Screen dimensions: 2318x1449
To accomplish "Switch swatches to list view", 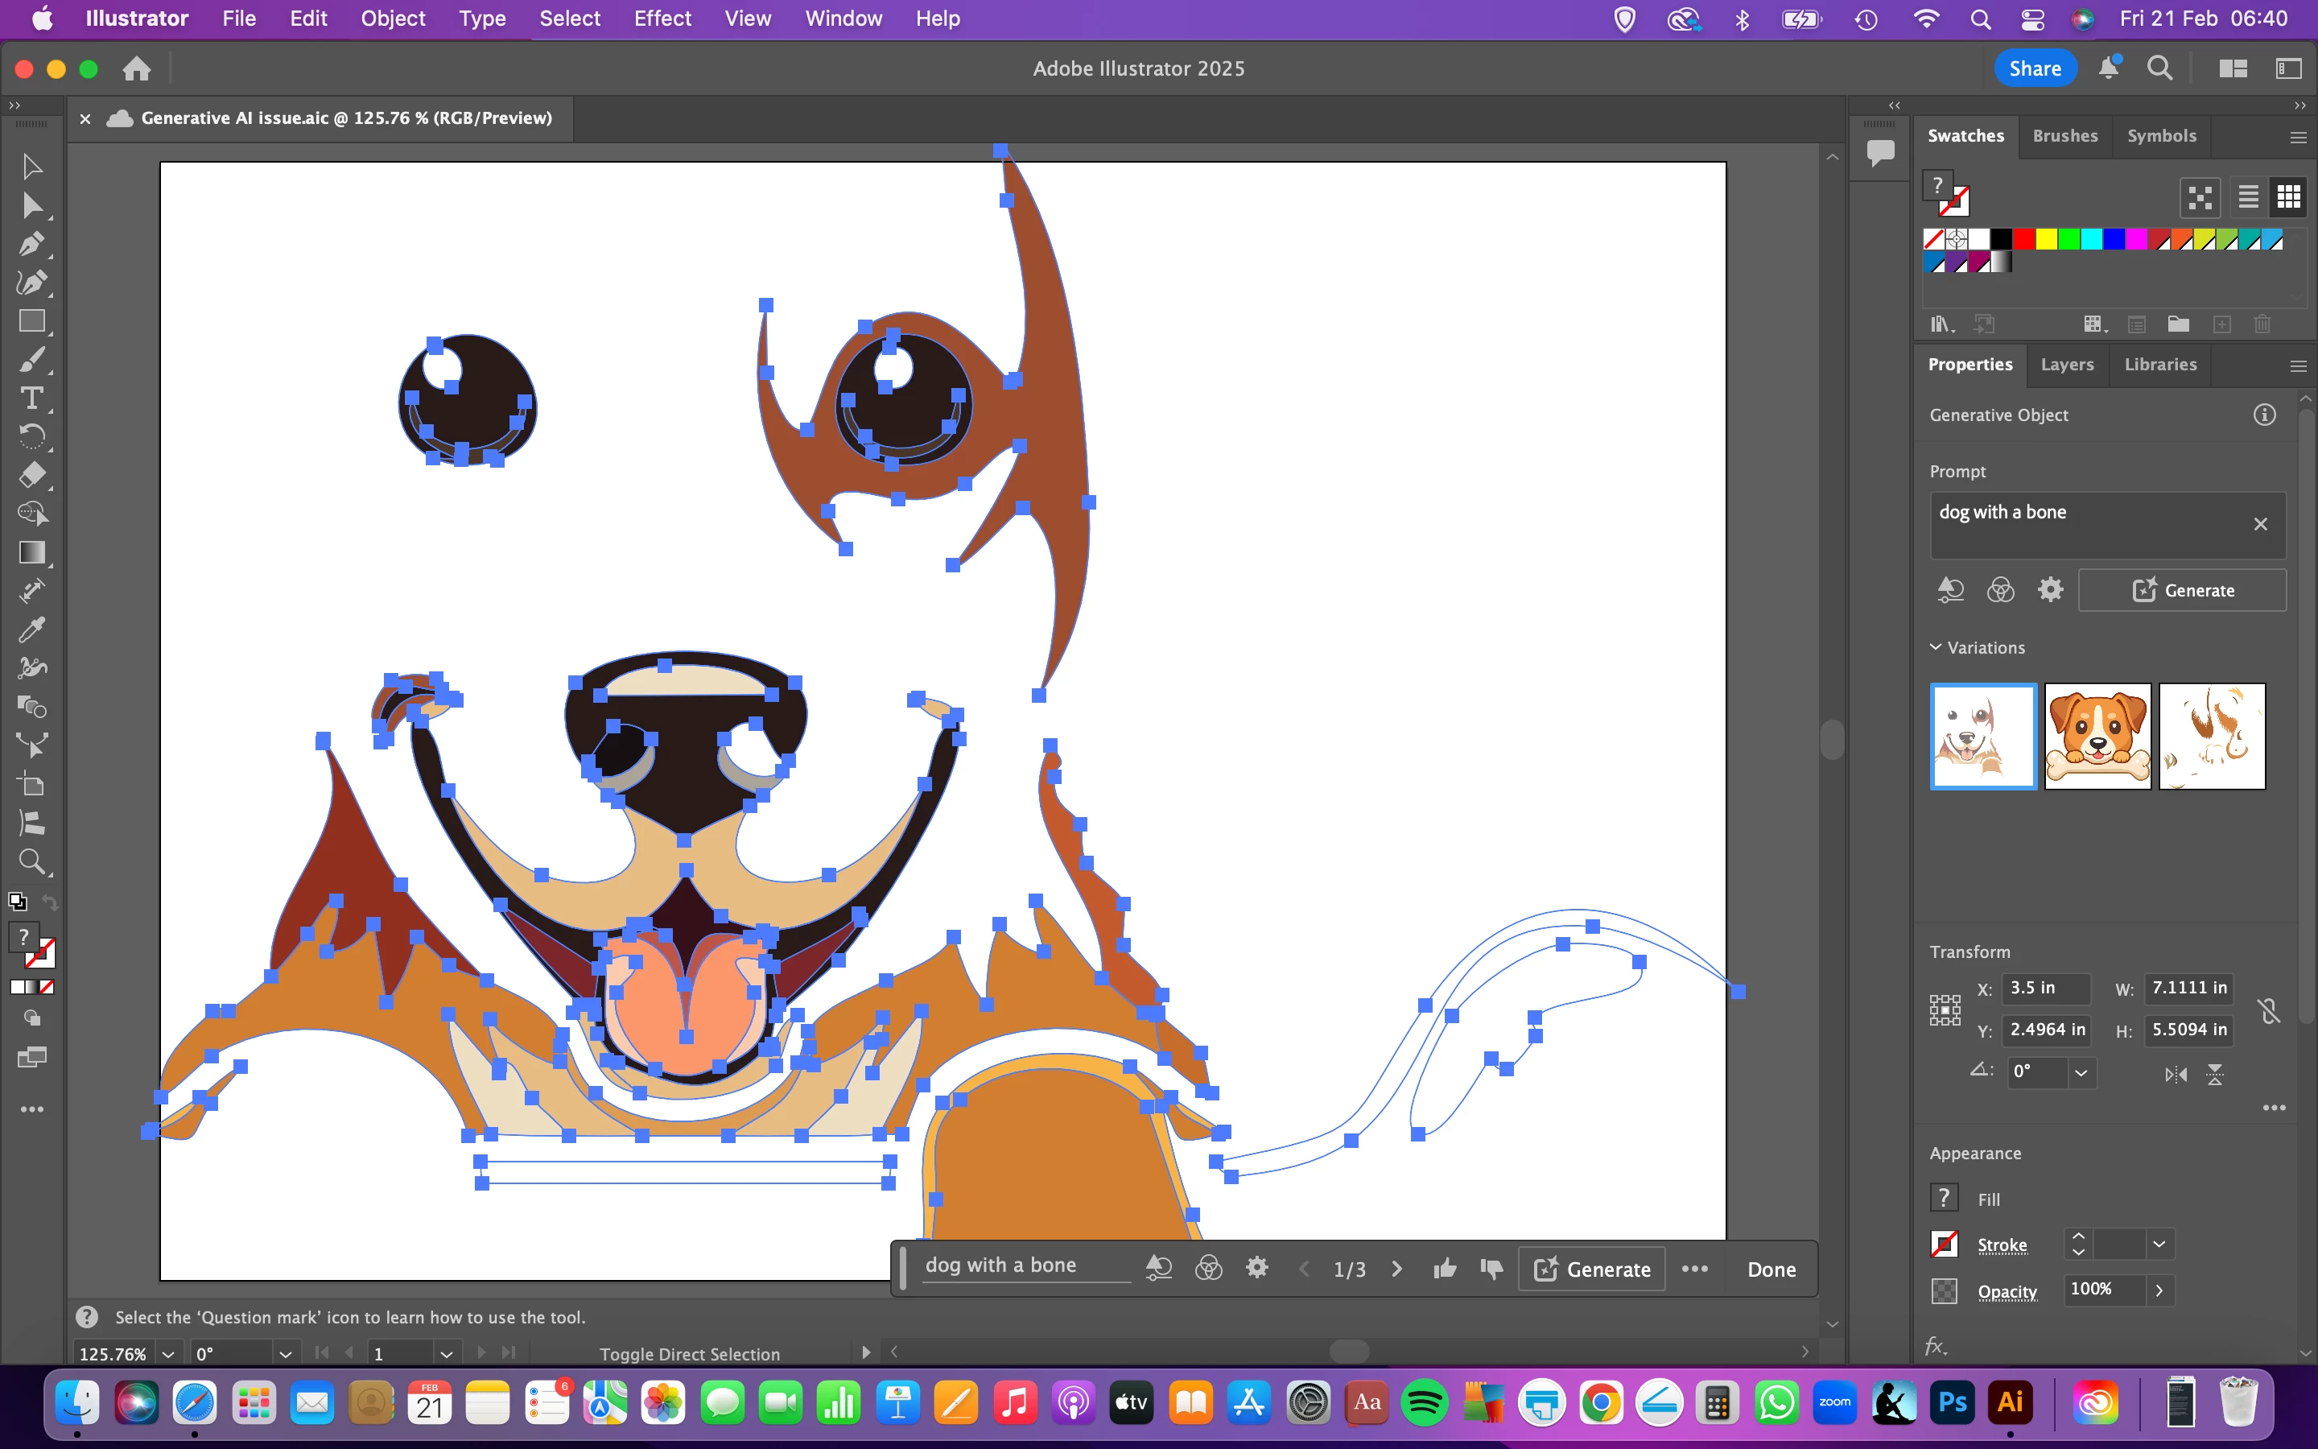I will 2248,197.
